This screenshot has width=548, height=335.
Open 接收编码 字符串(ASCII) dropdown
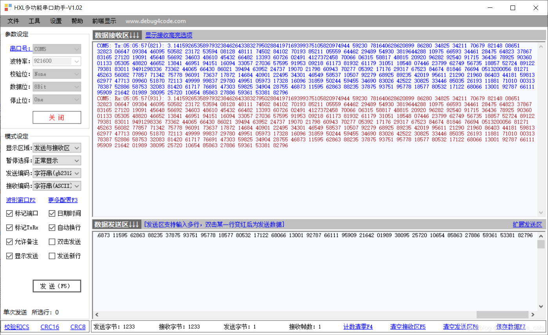click(57, 185)
